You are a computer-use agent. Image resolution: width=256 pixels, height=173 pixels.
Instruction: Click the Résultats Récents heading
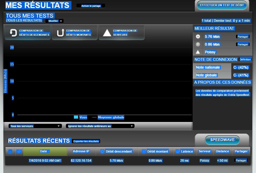(39, 141)
